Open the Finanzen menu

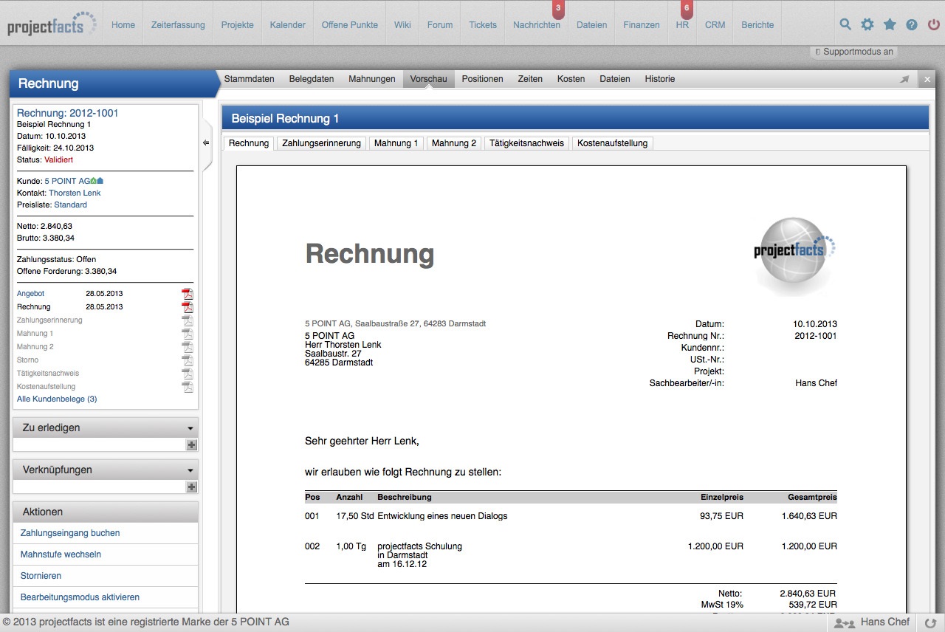click(x=642, y=24)
